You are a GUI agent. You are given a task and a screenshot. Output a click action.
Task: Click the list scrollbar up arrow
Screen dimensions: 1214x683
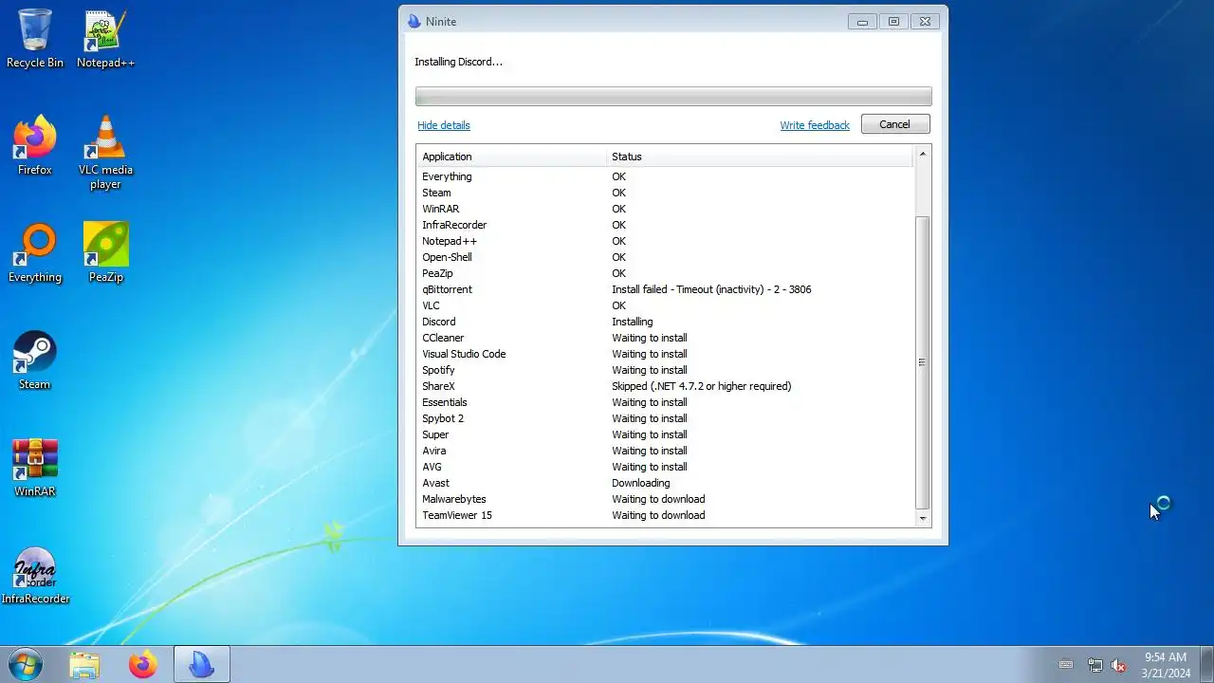(x=923, y=154)
